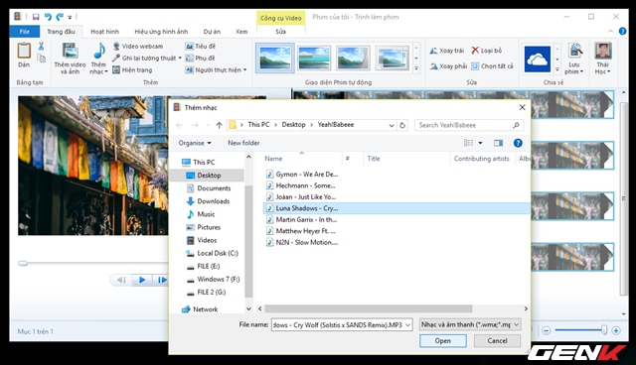
Task: Click the Thêm nhạc music note icon
Action: click(99, 52)
